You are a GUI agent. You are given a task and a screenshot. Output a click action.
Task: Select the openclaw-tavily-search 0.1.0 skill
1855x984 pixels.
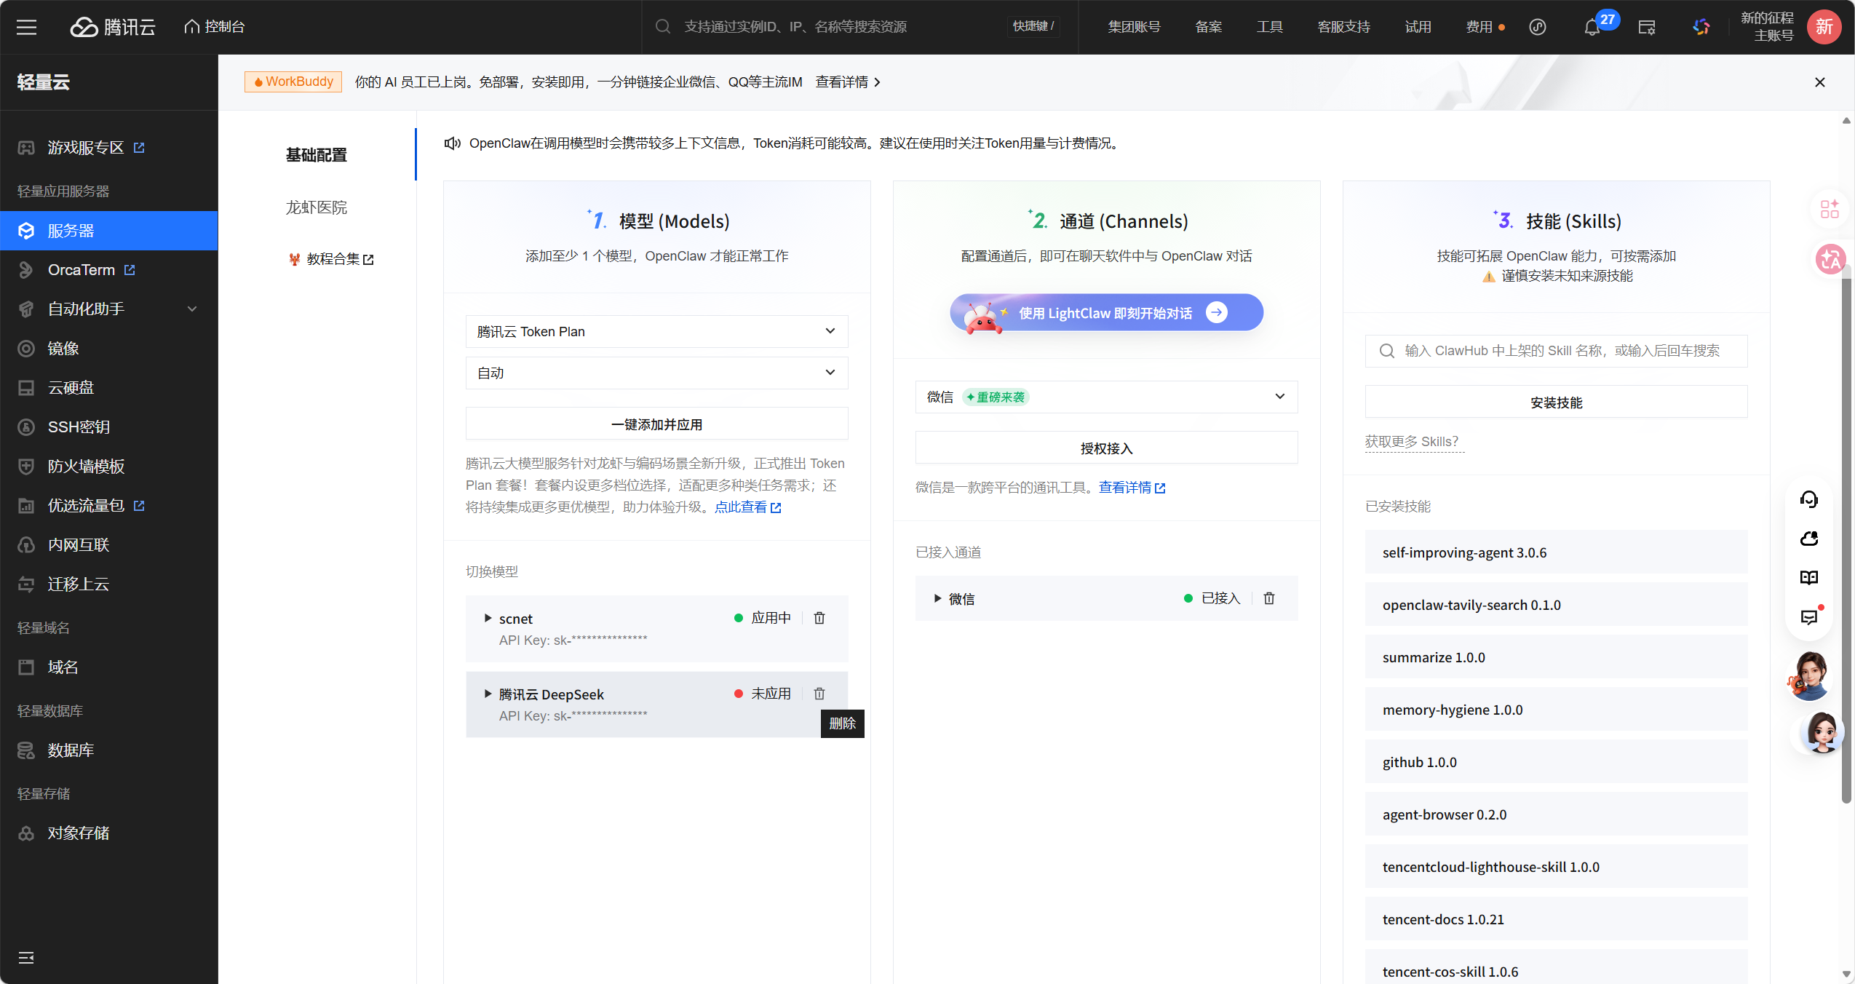click(1556, 605)
